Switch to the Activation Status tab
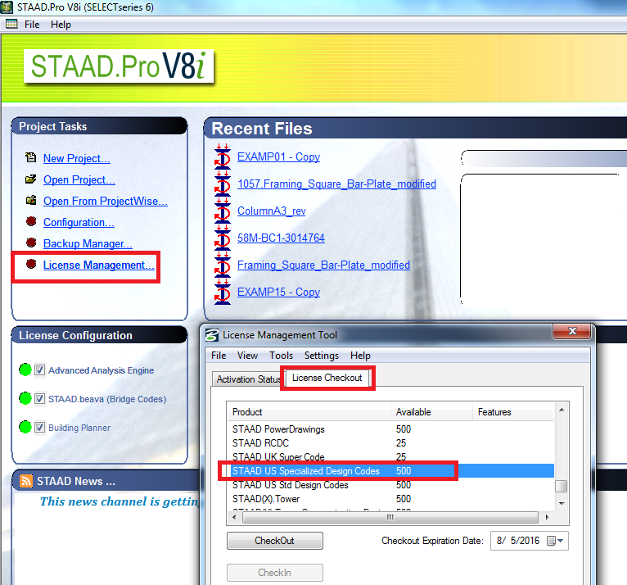 click(x=248, y=379)
